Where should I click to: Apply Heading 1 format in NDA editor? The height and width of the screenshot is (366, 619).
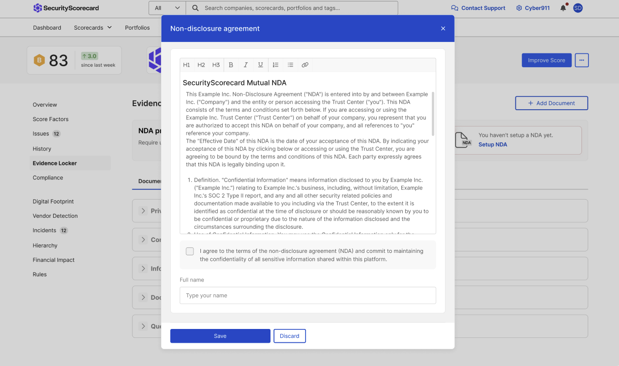click(187, 65)
